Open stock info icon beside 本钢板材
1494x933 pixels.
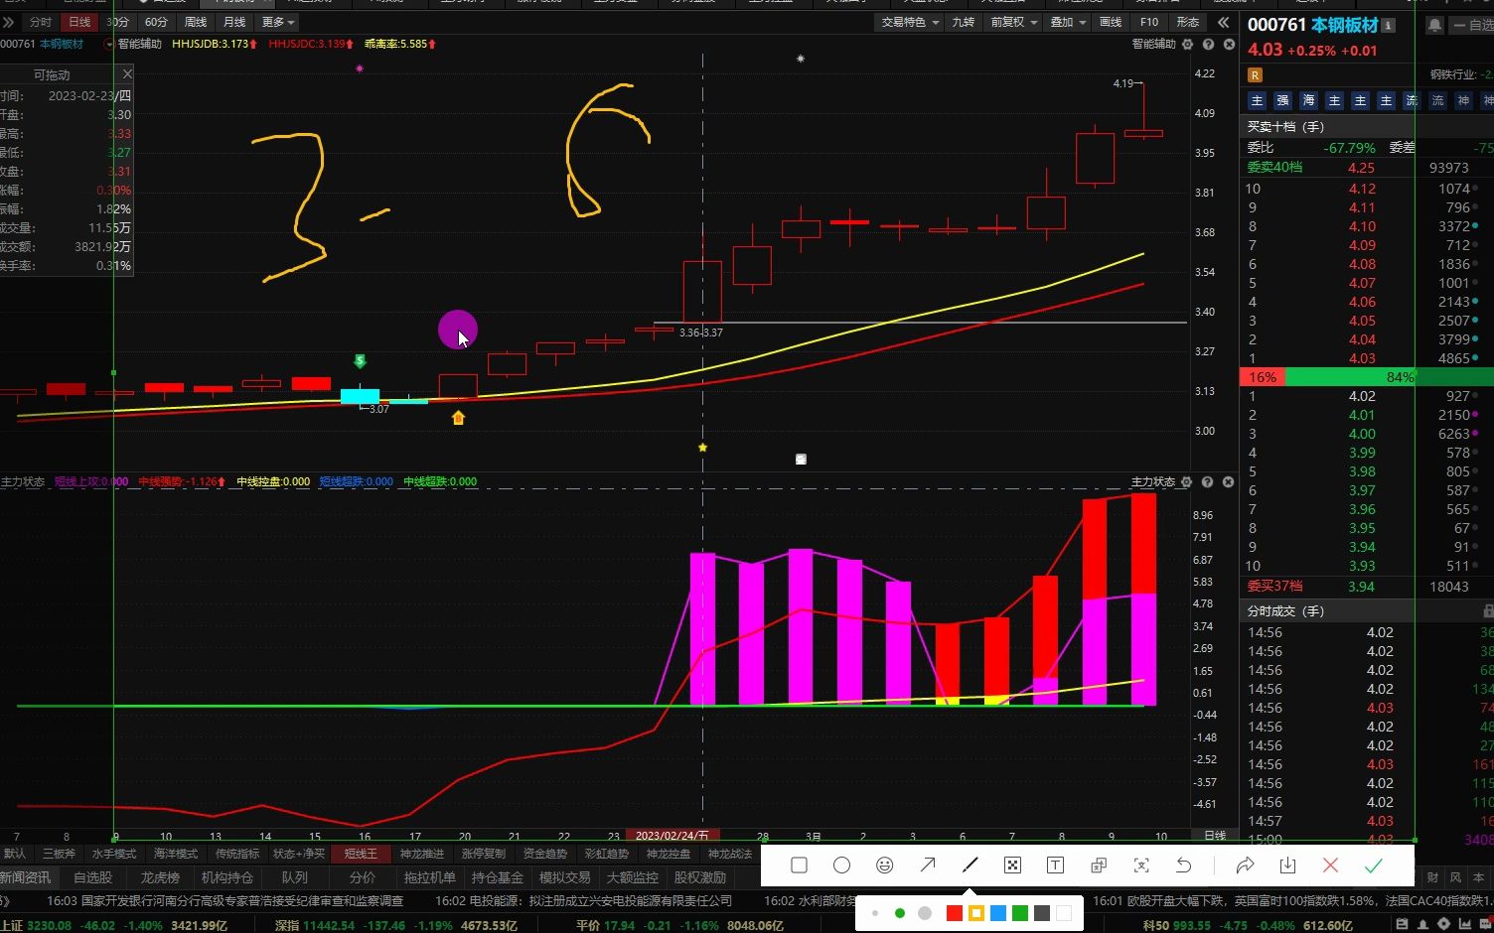point(1389,25)
